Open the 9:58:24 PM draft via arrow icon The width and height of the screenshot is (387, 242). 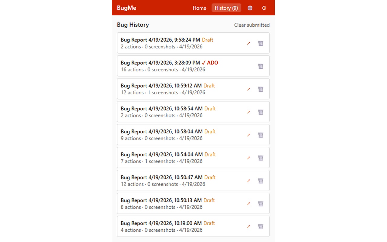coord(248,43)
